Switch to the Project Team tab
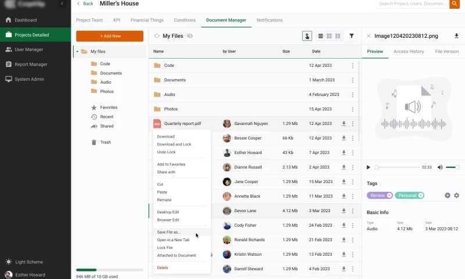 [90, 20]
